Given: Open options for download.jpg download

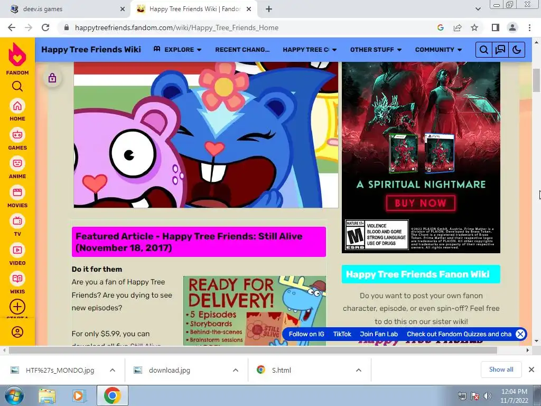Looking at the screenshot, I should [x=236, y=370].
